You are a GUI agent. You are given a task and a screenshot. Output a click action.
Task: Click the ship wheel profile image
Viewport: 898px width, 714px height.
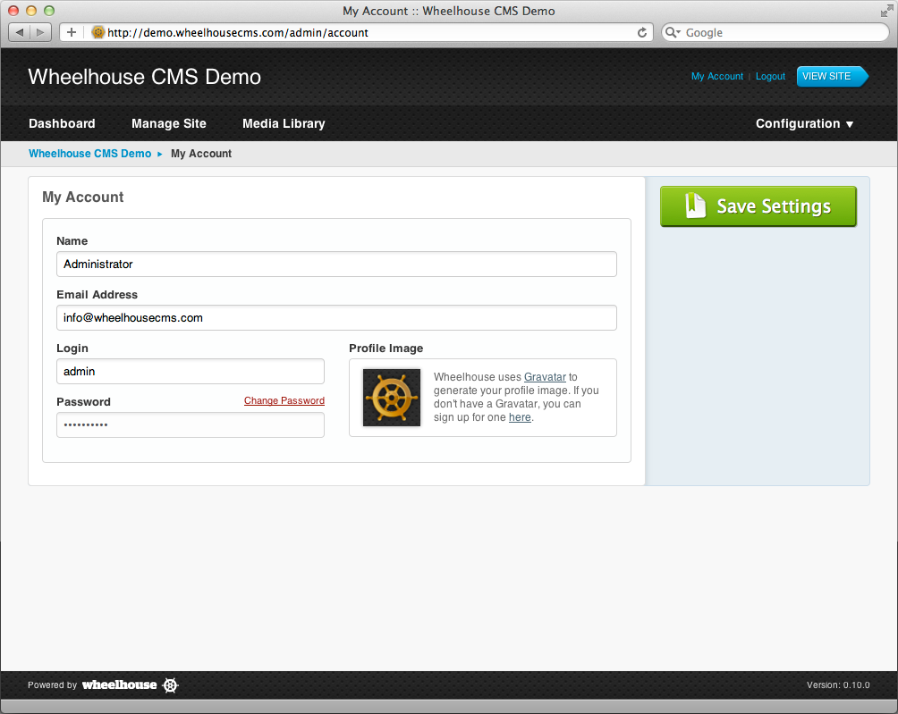(392, 398)
